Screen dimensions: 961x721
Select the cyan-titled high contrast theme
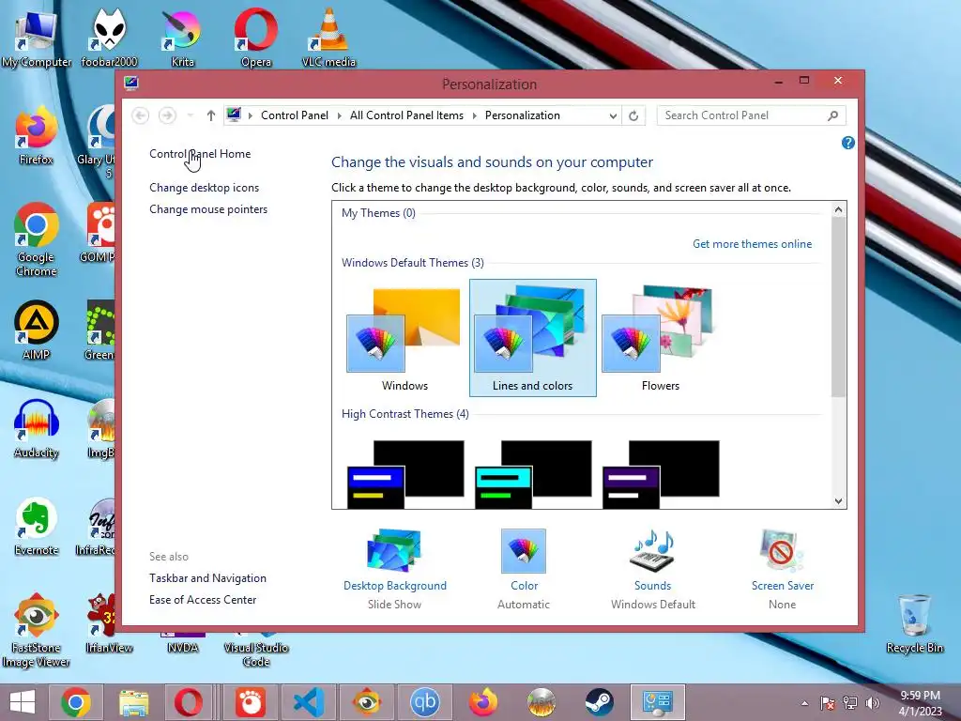click(533, 474)
